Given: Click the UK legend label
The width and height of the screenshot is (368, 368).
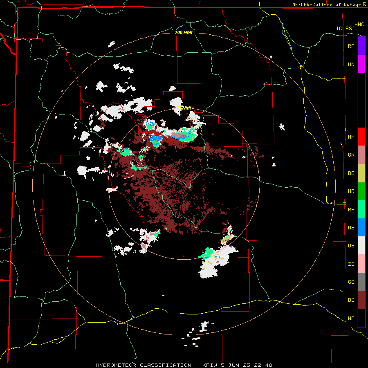Looking at the screenshot, I should [351, 64].
